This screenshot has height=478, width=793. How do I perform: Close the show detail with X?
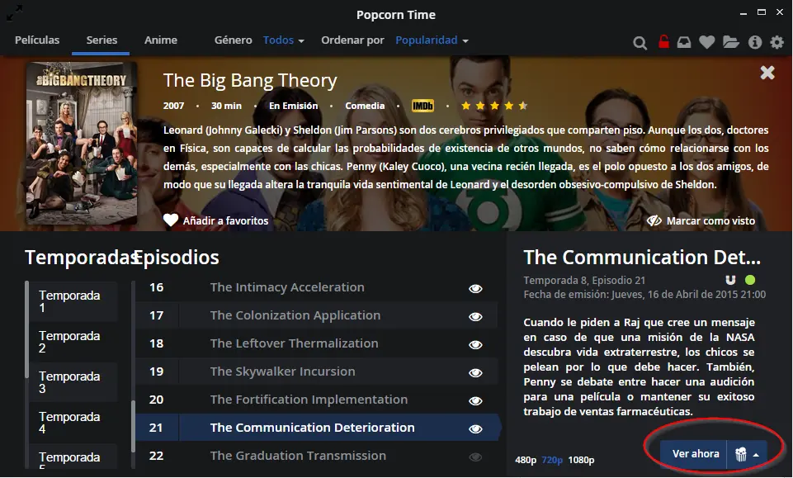(767, 73)
